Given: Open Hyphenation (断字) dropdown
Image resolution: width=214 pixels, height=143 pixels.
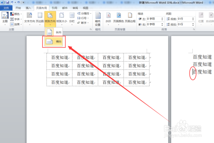Looking at the screenshot, I should 83,23.
